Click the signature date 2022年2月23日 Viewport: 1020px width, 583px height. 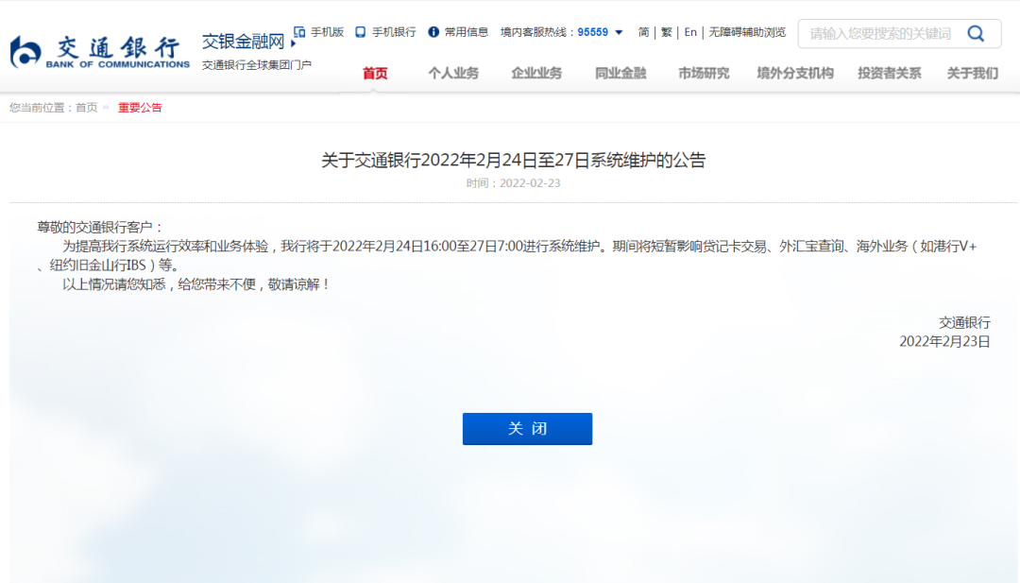click(x=944, y=342)
